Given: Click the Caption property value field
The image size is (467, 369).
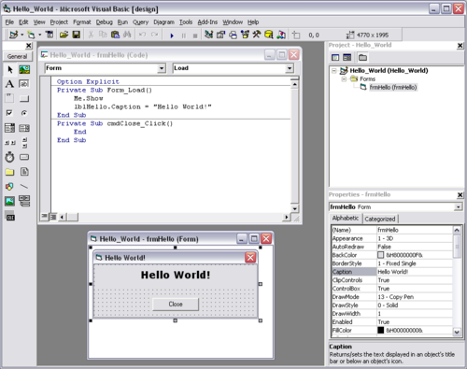Looking at the screenshot, I should 415,272.
